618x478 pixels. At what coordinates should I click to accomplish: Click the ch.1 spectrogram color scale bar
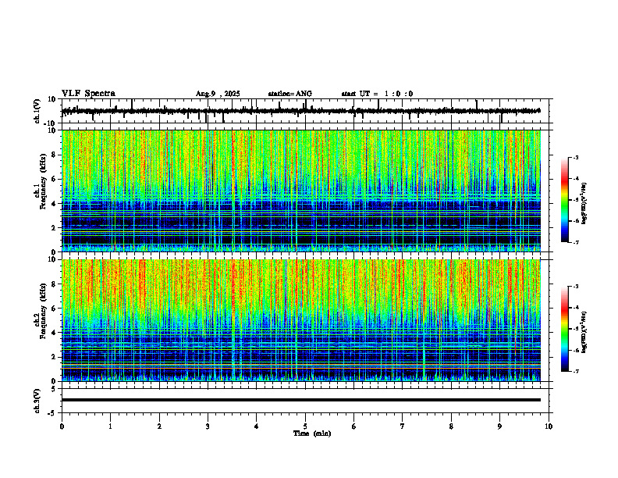[564, 200]
